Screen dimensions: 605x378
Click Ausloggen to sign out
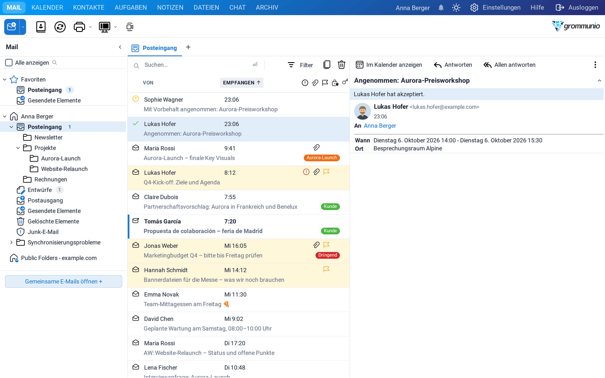tap(577, 8)
